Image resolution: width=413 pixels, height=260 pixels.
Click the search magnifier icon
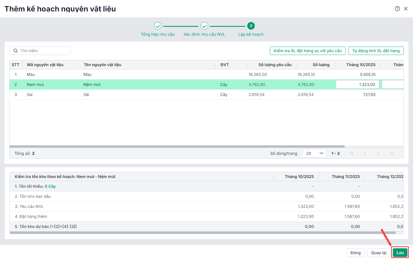pos(16,51)
